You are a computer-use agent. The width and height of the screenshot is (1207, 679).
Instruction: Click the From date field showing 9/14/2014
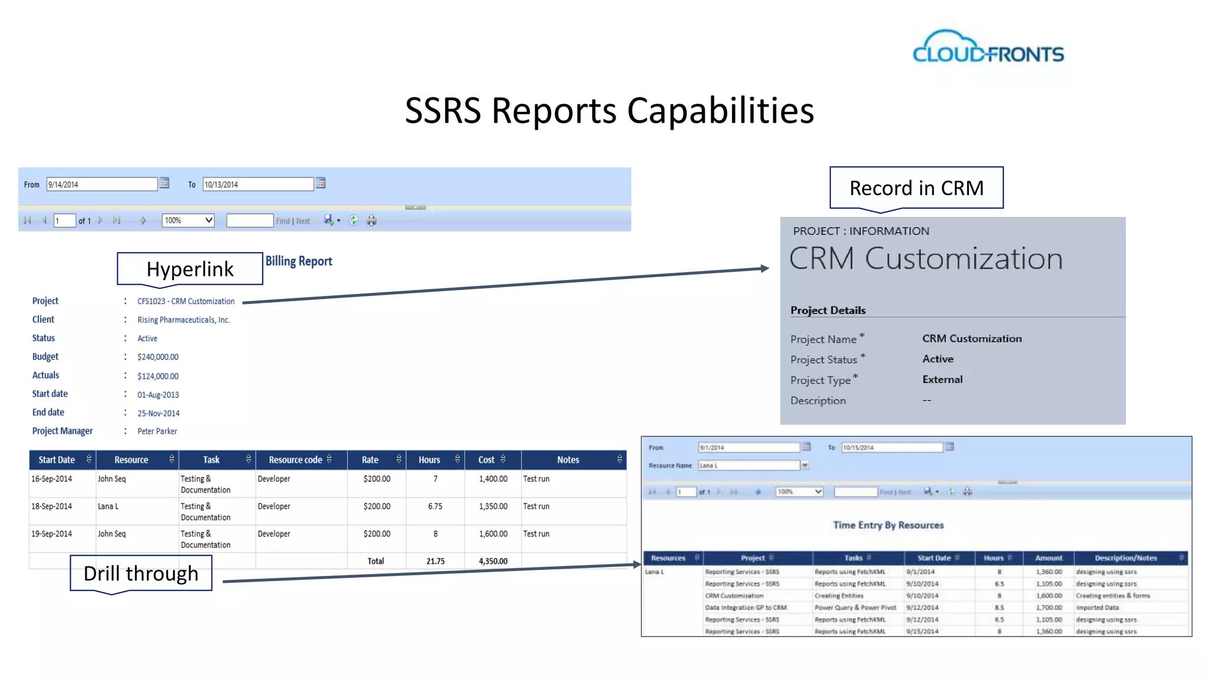tap(102, 184)
